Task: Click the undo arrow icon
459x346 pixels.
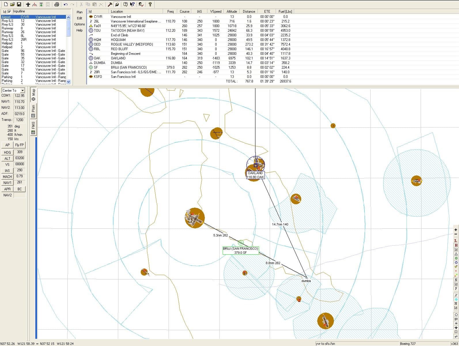Action: click(x=66, y=4)
